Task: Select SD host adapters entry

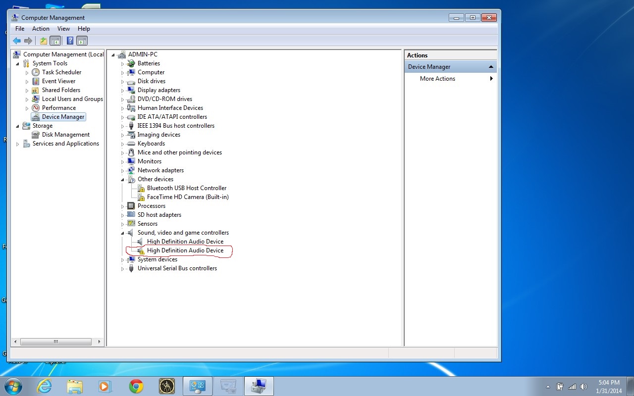Action: tap(159, 215)
